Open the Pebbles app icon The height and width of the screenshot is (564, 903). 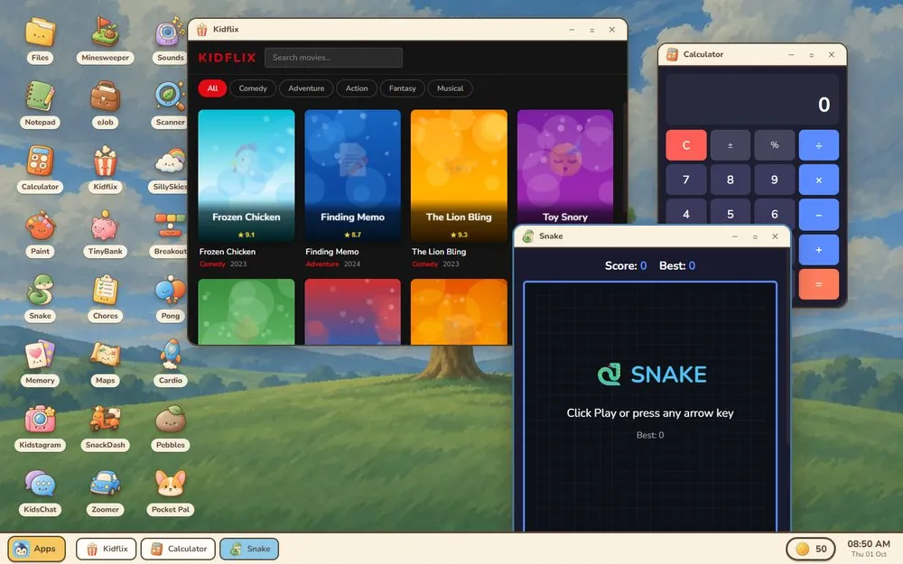tap(171, 427)
